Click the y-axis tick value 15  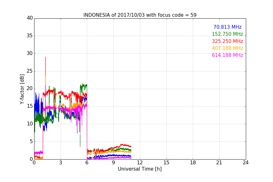tap(30, 106)
